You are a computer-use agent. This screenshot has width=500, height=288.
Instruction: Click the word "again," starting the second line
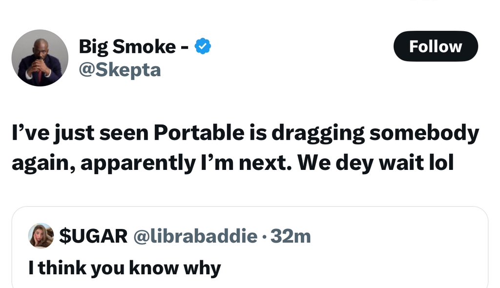[42, 164]
